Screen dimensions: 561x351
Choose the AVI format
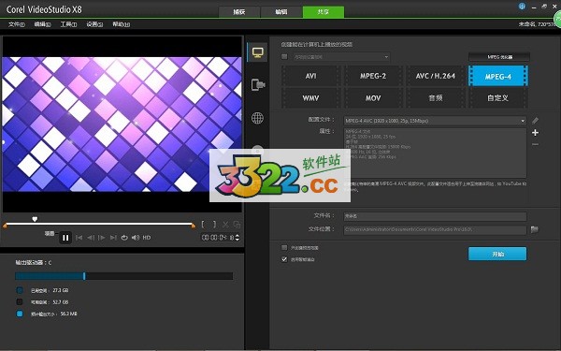[x=310, y=76]
